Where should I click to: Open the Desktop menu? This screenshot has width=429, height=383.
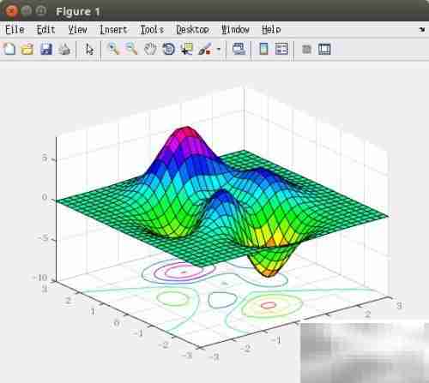[x=192, y=30]
